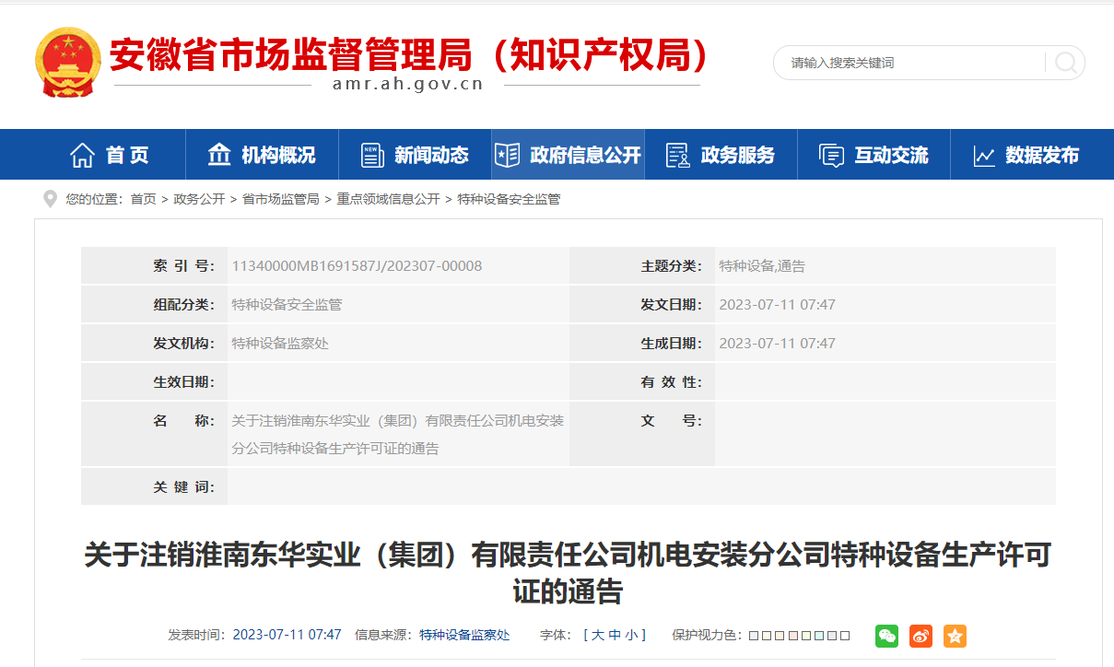Choose the first 保护视力色 color swatch

coord(753,636)
